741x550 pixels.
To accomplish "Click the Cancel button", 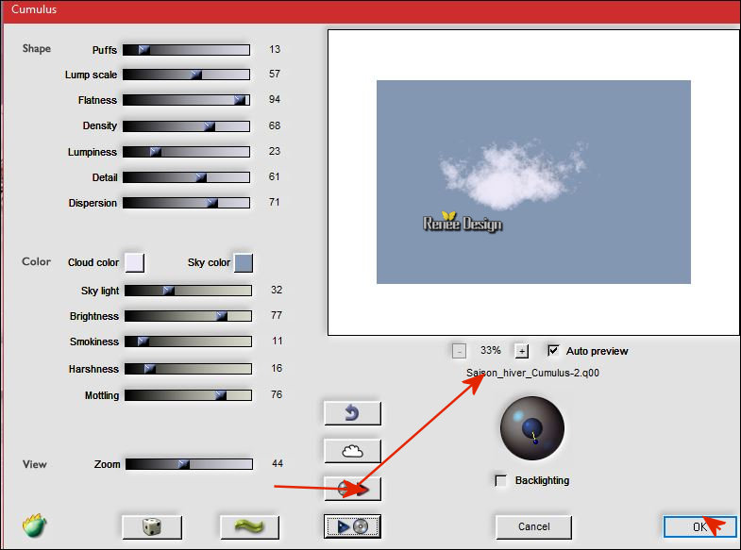I will [x=533, y=526].
